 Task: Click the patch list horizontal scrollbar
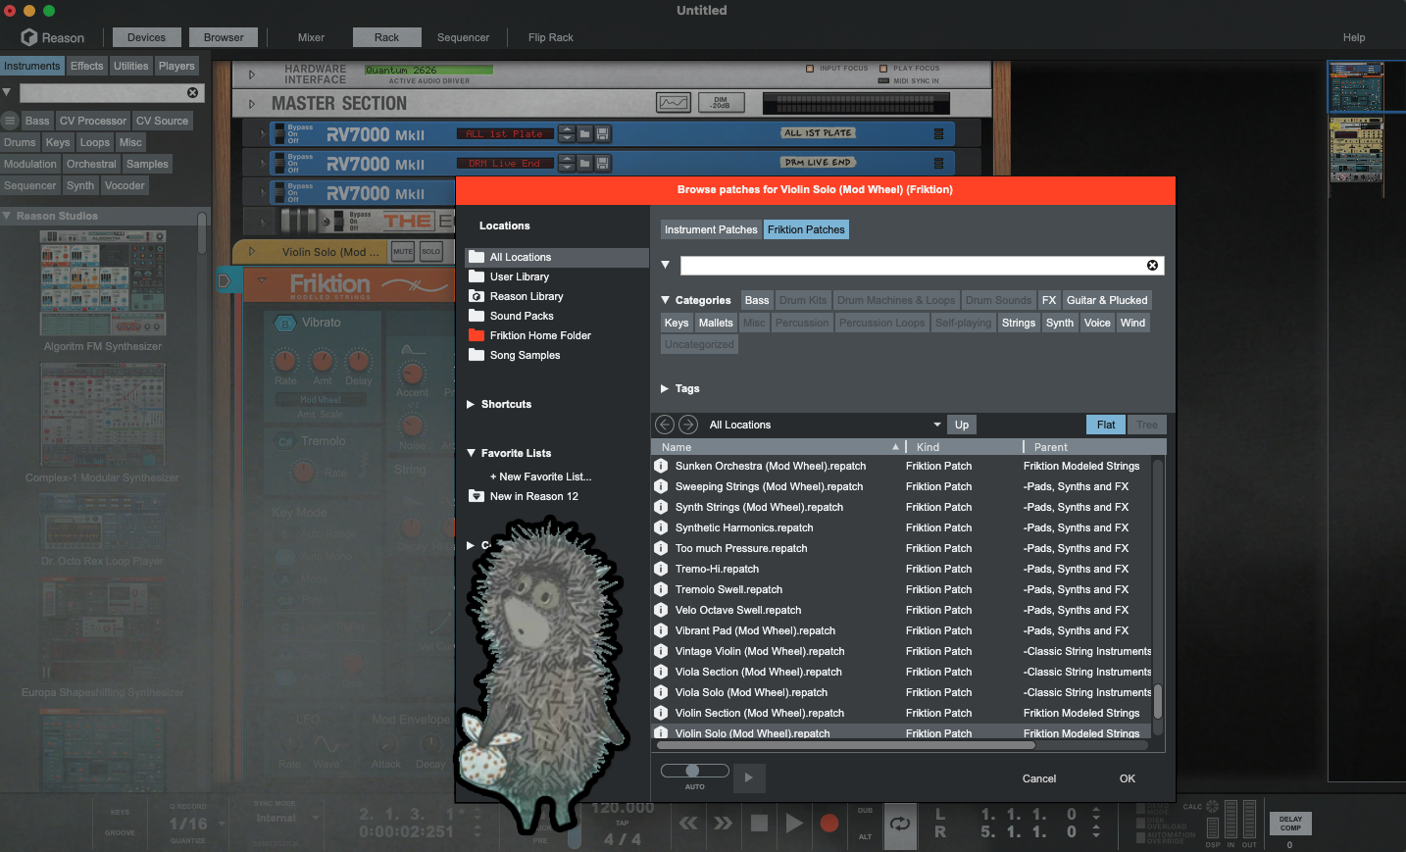pos(844,745)
